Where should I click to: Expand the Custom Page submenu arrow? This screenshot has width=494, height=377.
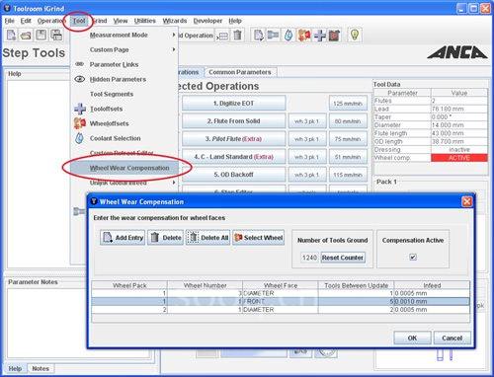[x=174, y=49]
